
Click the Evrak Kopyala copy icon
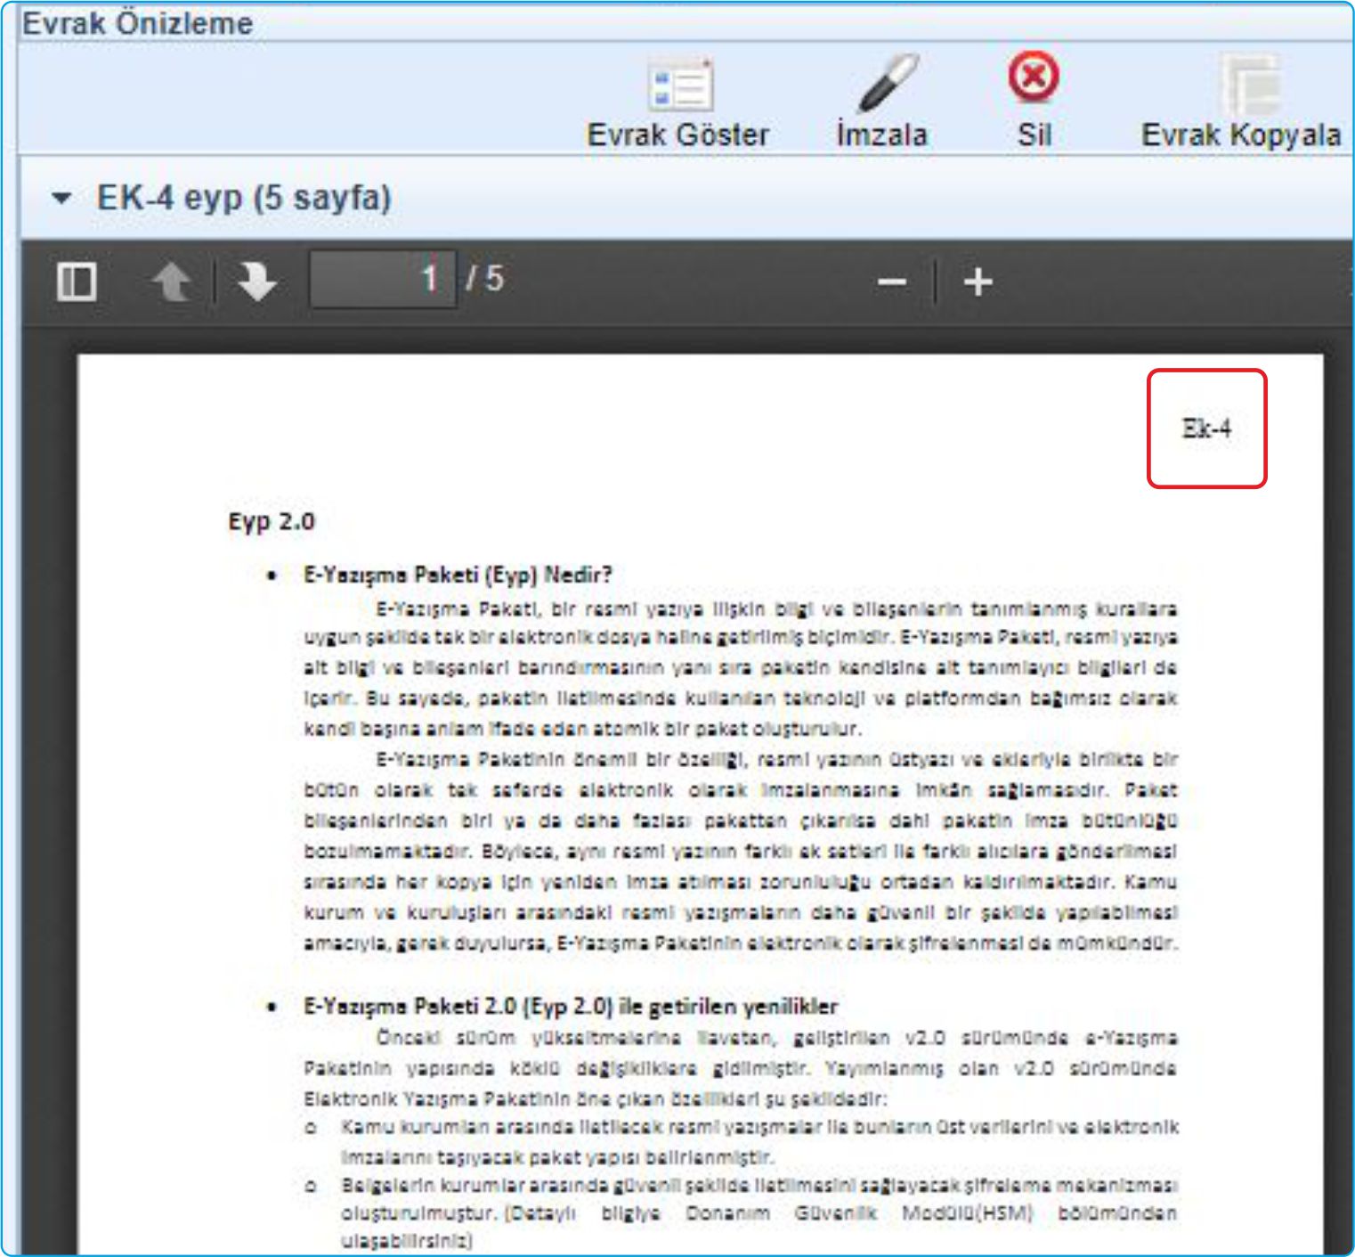click(1251, 86)
